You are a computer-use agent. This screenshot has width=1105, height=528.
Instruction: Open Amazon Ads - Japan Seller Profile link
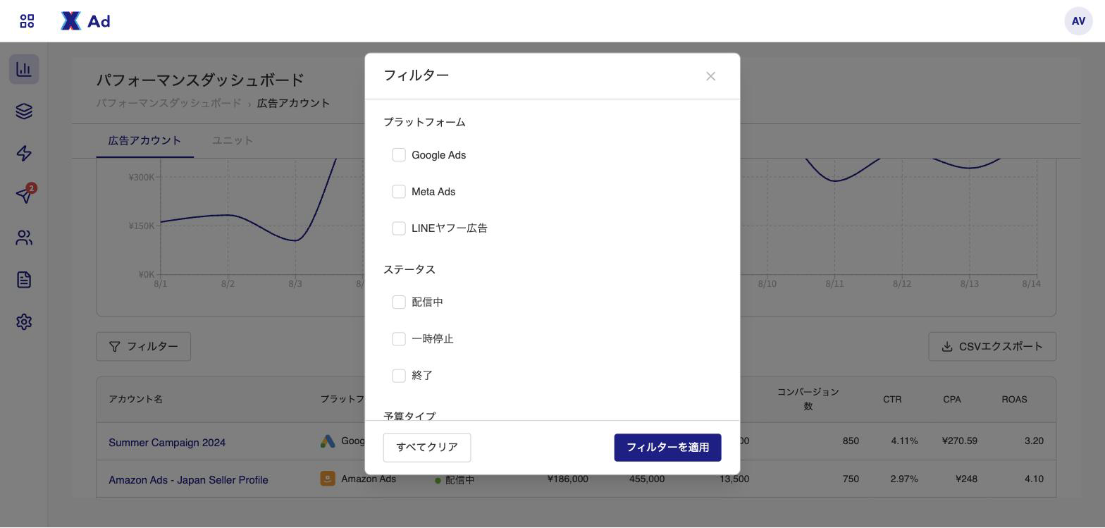[188, 480]
